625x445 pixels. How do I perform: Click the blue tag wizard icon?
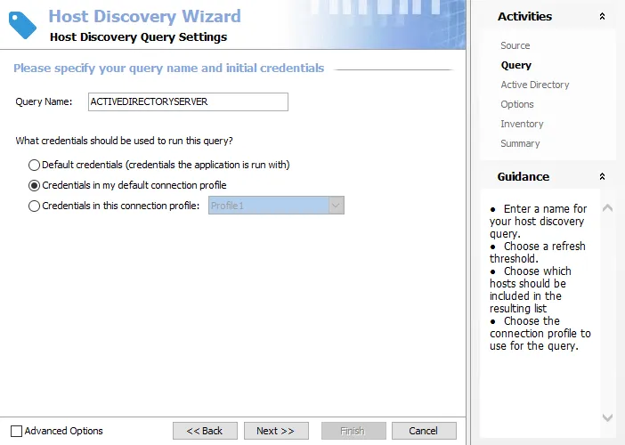22,26
